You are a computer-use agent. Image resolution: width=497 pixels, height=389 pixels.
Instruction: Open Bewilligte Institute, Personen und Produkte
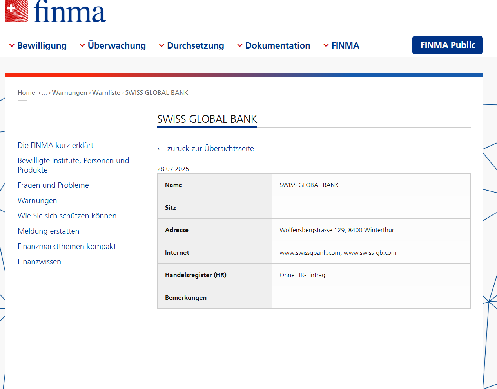pyautogui.click(x=73, y=165)
